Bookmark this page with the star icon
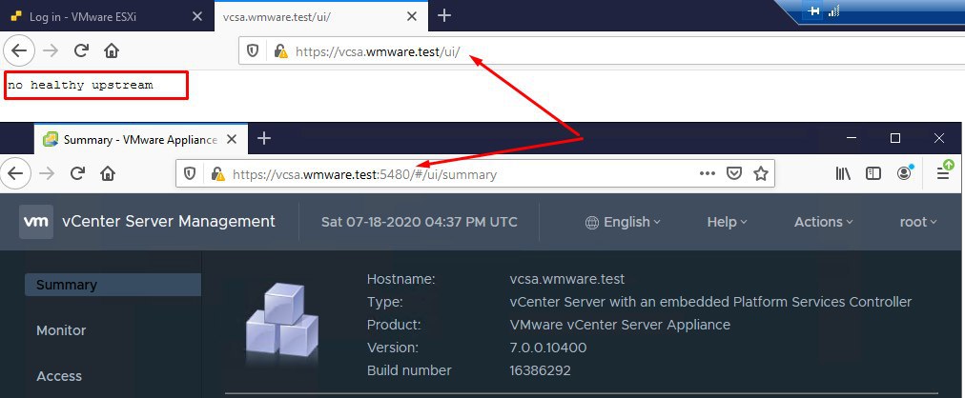This screenshot has width=965, height=398. (x=761, y=174)
